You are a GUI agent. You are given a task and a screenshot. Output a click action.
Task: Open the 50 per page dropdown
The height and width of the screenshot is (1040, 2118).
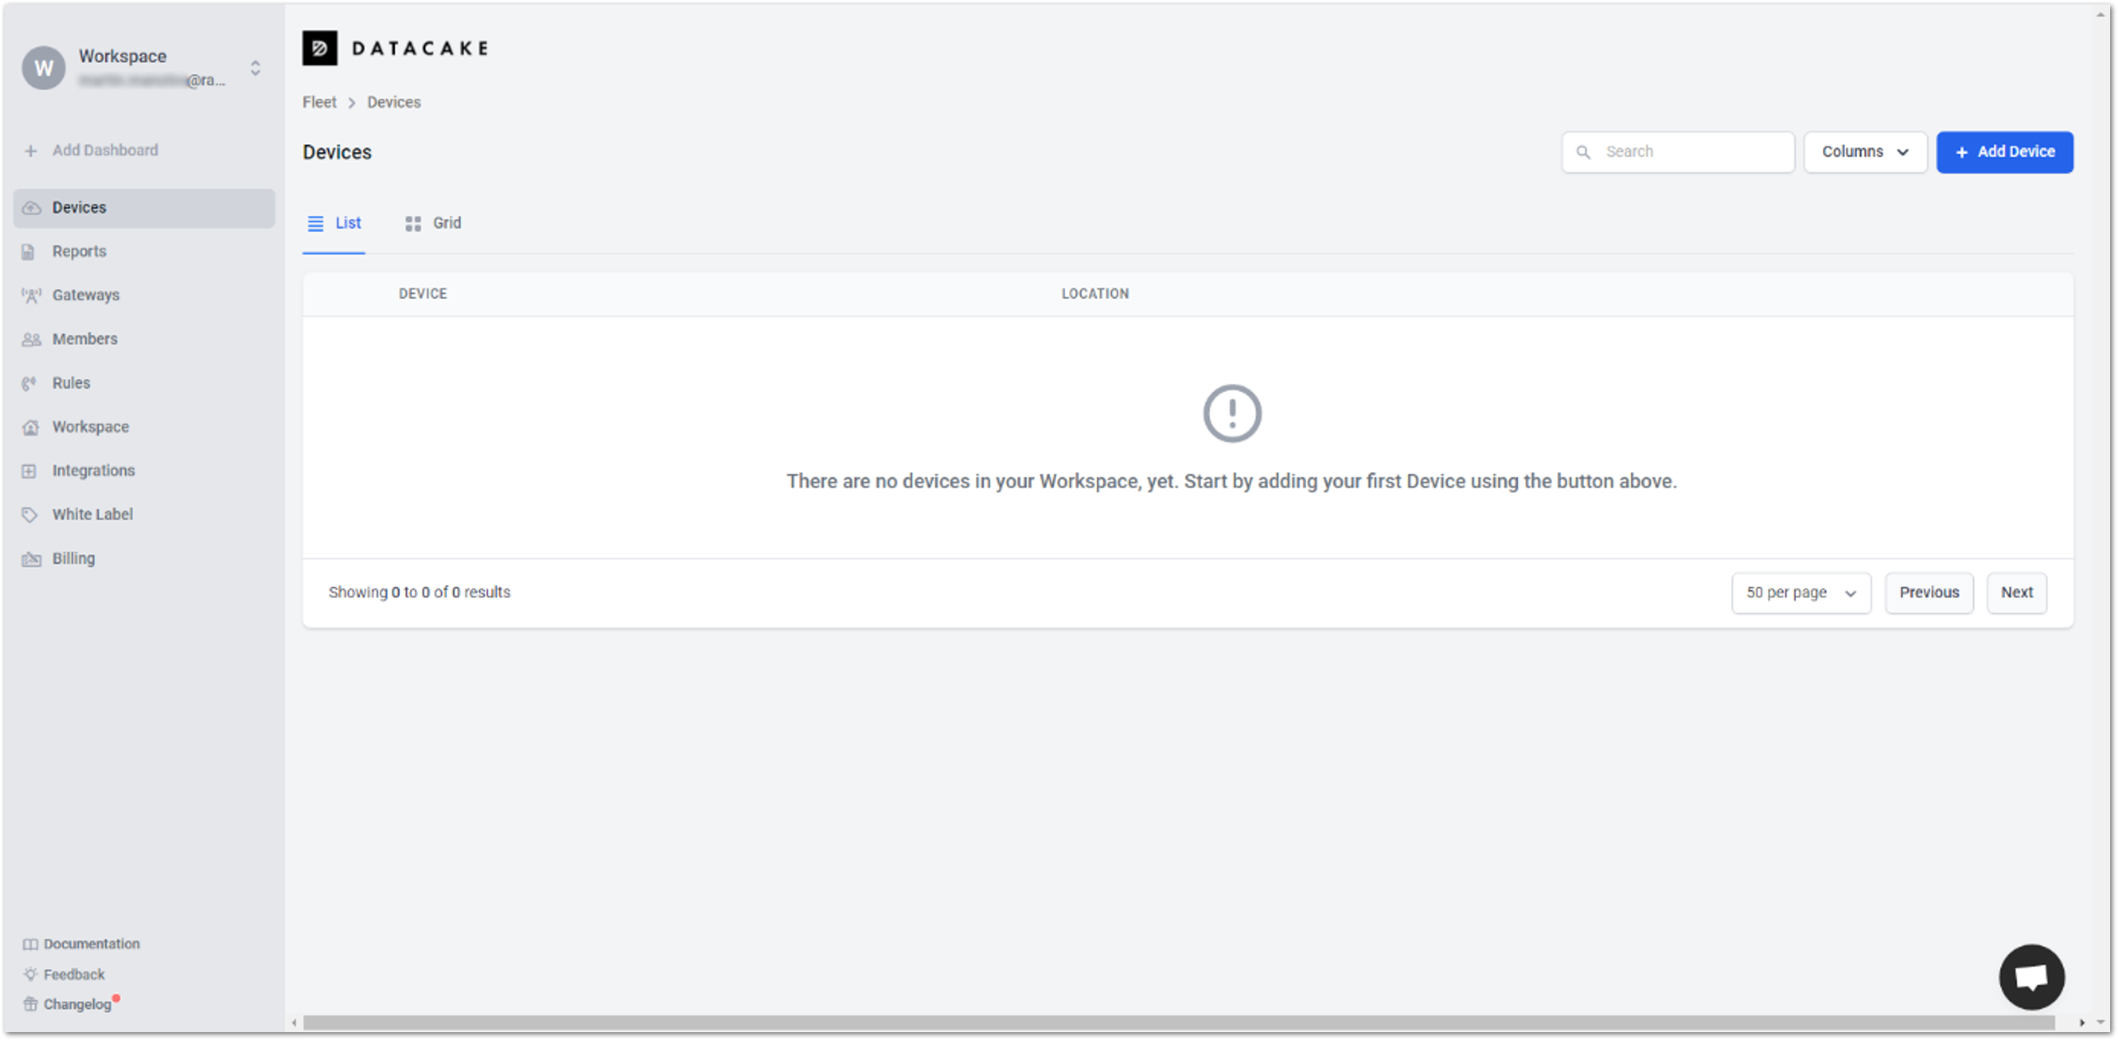click(x=1800, y=593)
